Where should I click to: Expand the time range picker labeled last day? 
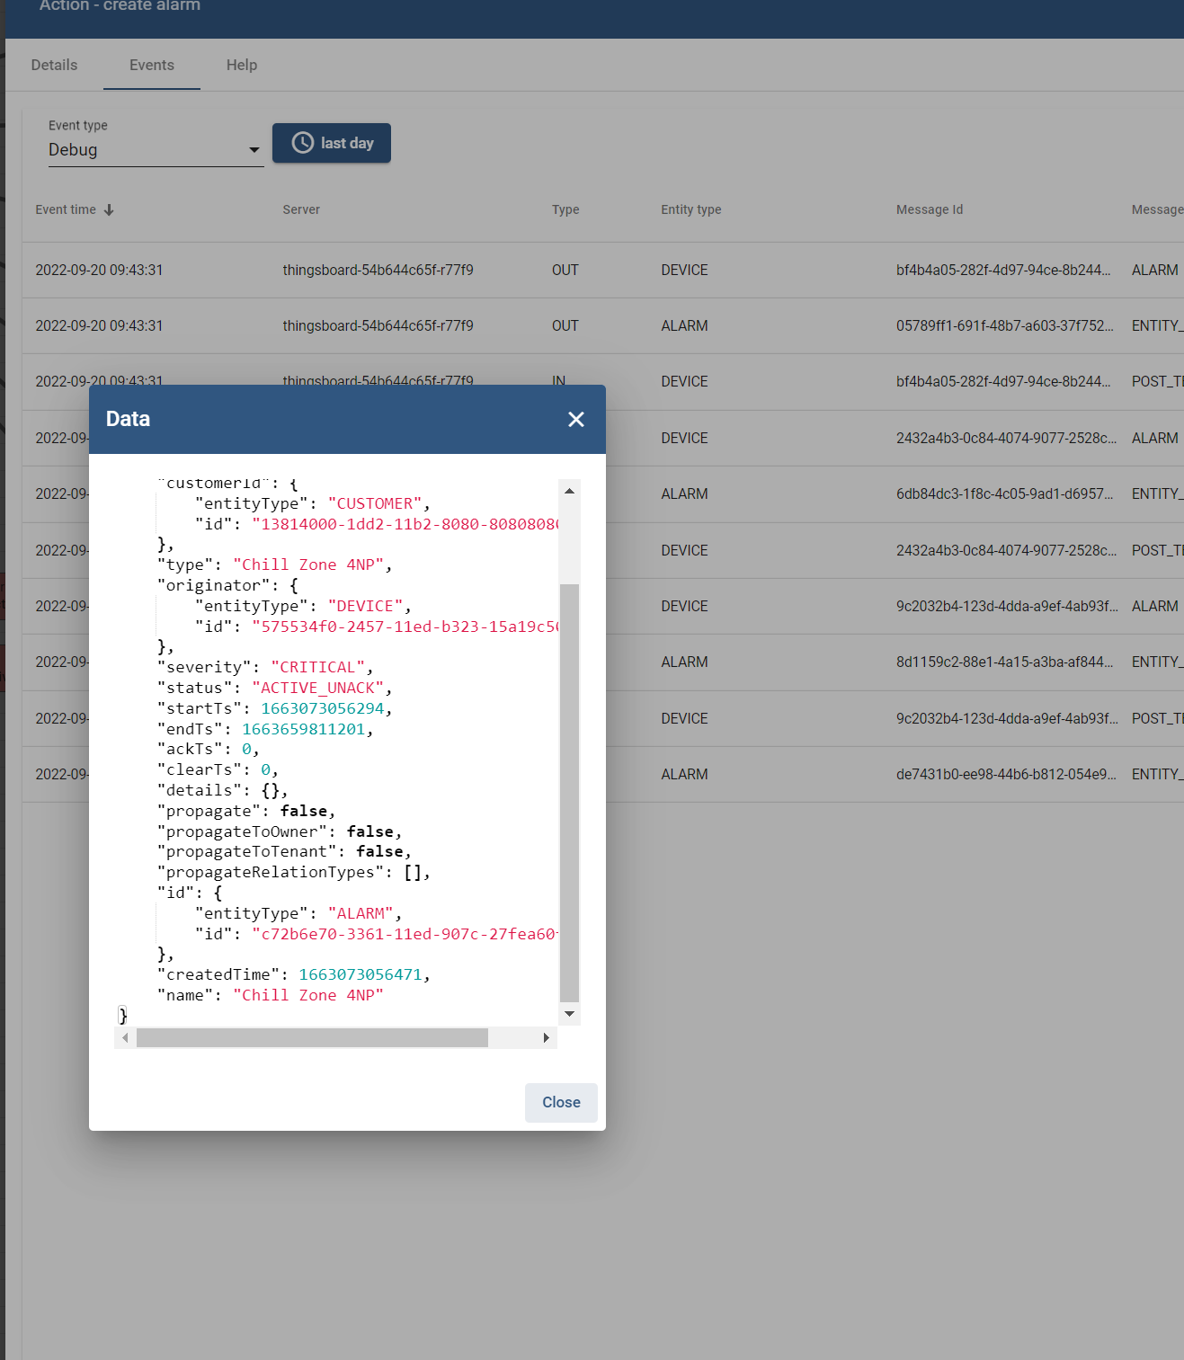tap(331, 142)
